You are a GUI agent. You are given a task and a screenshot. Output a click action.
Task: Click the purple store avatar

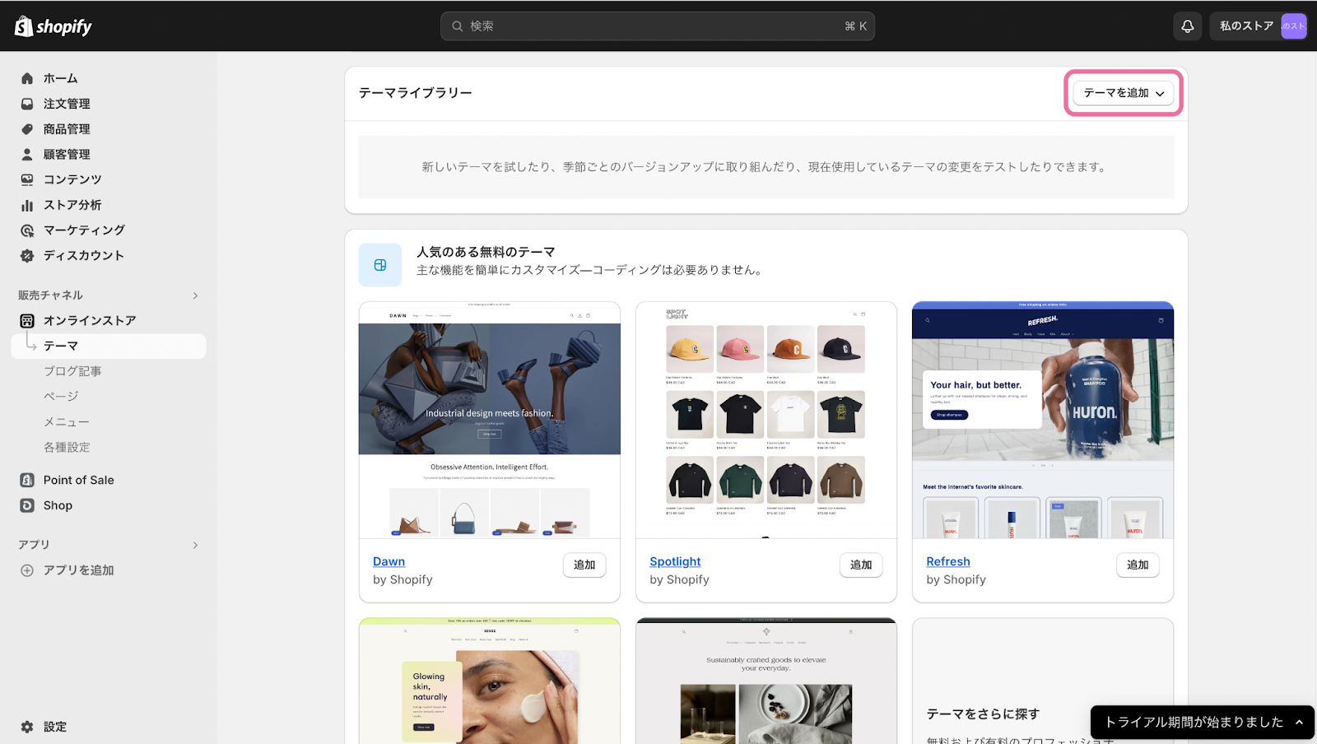[x=1293, y=26]
